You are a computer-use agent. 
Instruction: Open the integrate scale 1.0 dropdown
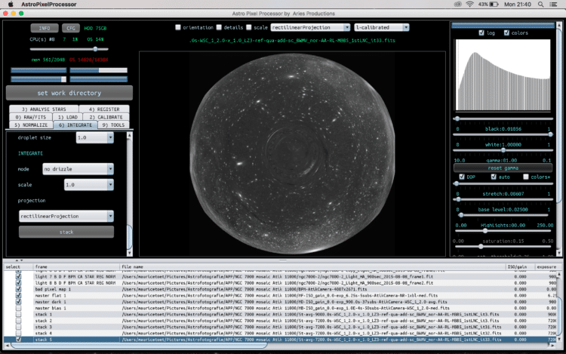coord(89,185)
